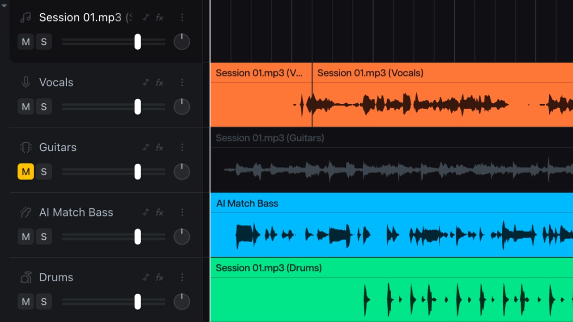The width and height of the screenshot is (573, 322).
Task: Open fx effects for Session 01.mp3 track
Action: coord(159,17)
